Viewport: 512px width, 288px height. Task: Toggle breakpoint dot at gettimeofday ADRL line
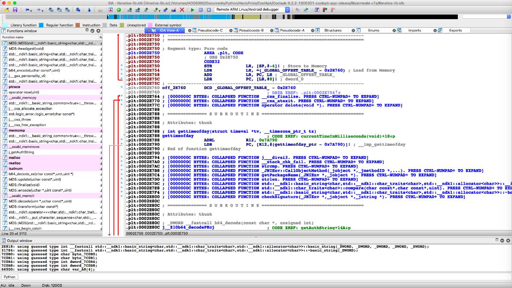(x=122, y=140)
